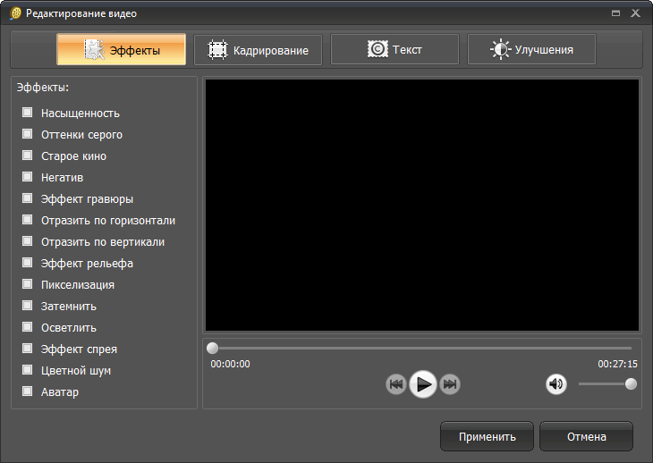Mute audio with speaker icon

556,383
